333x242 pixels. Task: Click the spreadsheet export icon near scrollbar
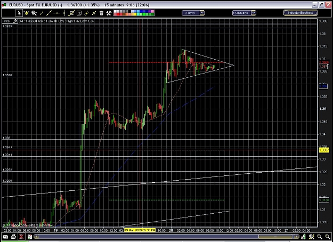tap(29, 237)
